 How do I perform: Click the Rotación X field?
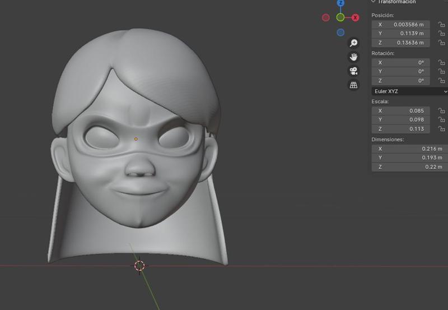(401, 63)
